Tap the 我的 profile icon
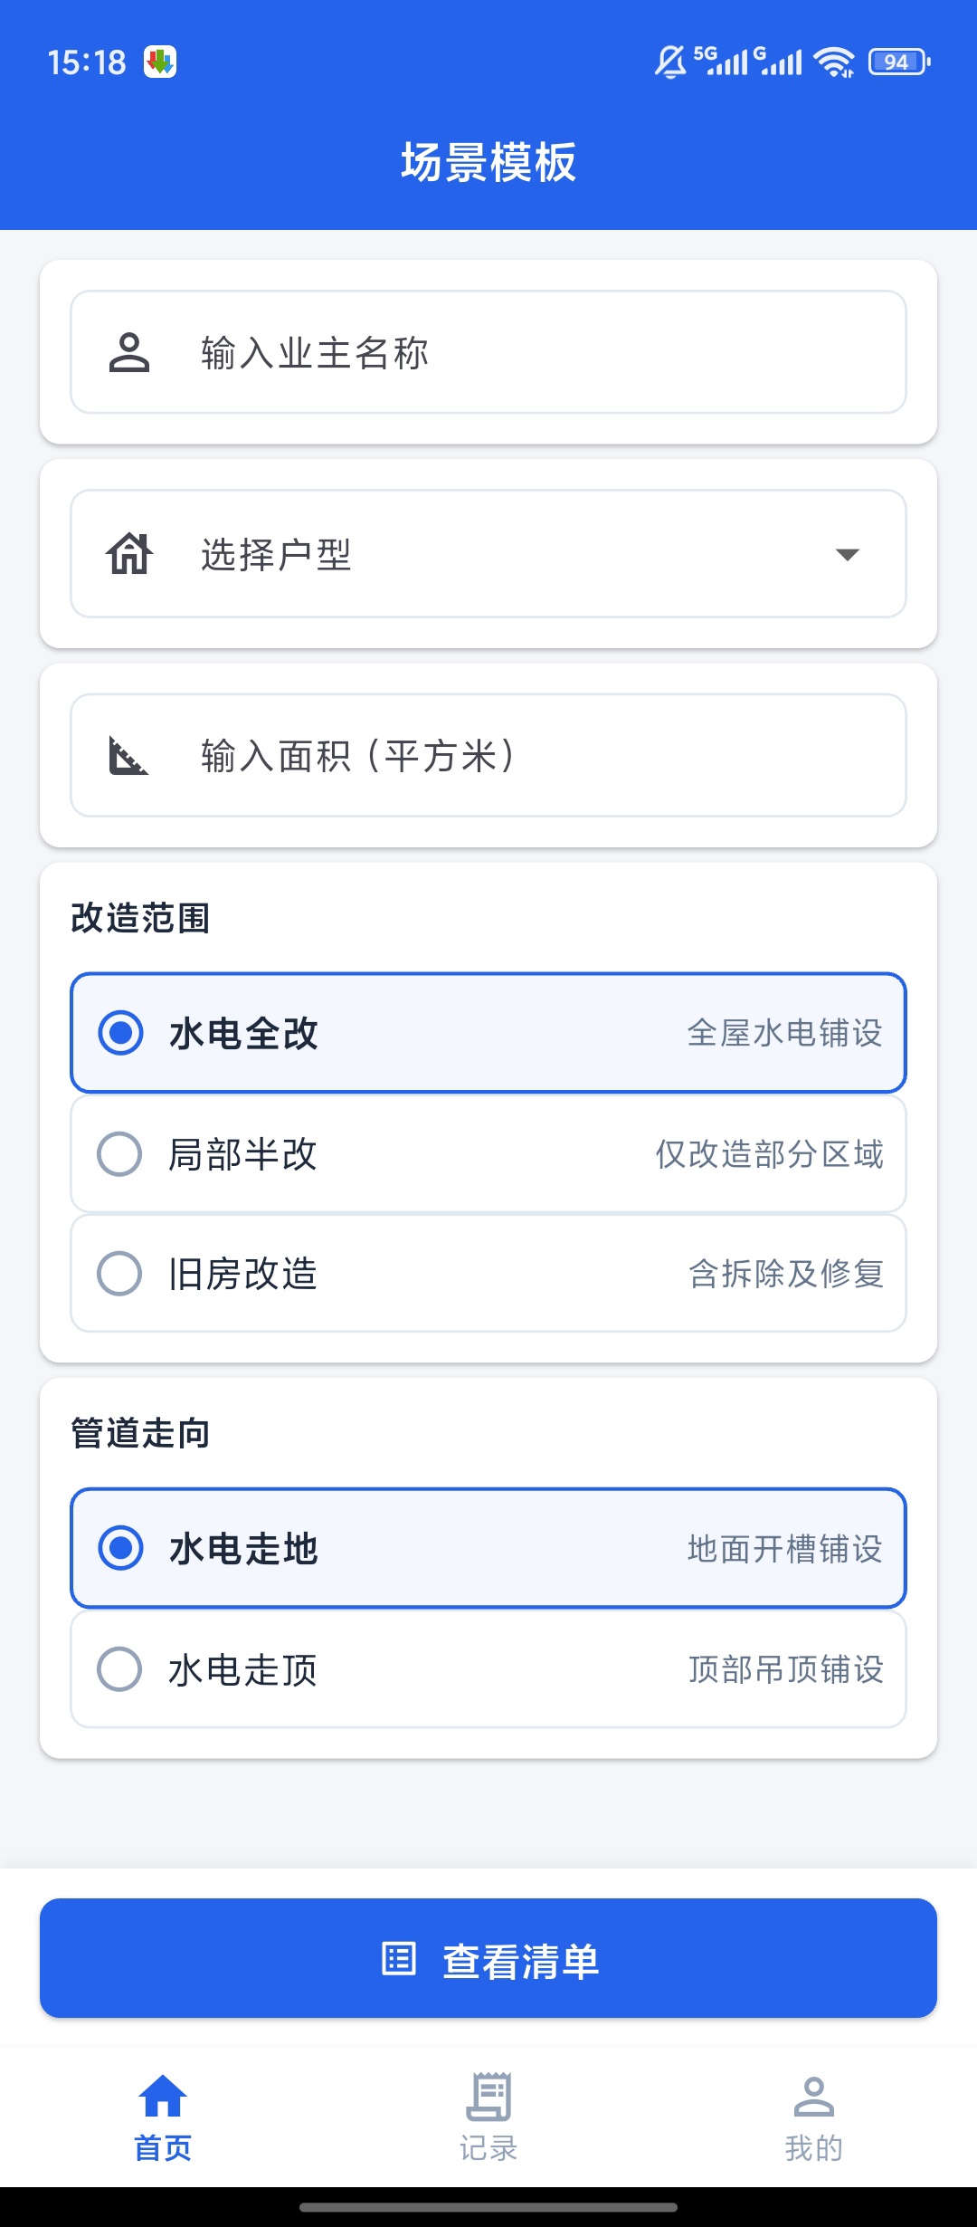 point(814,2097)
